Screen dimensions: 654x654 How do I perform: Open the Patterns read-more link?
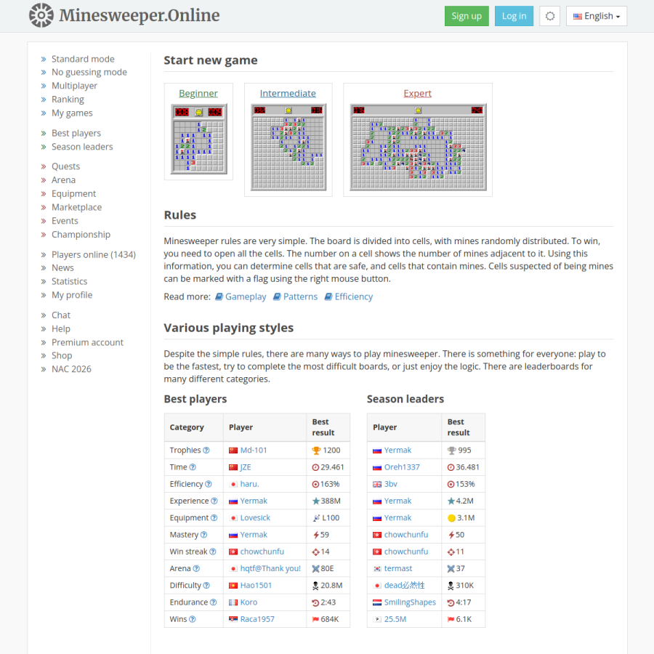[x=300, y=296]
